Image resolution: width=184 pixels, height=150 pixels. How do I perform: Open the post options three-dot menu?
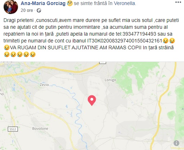pos(178,2)
